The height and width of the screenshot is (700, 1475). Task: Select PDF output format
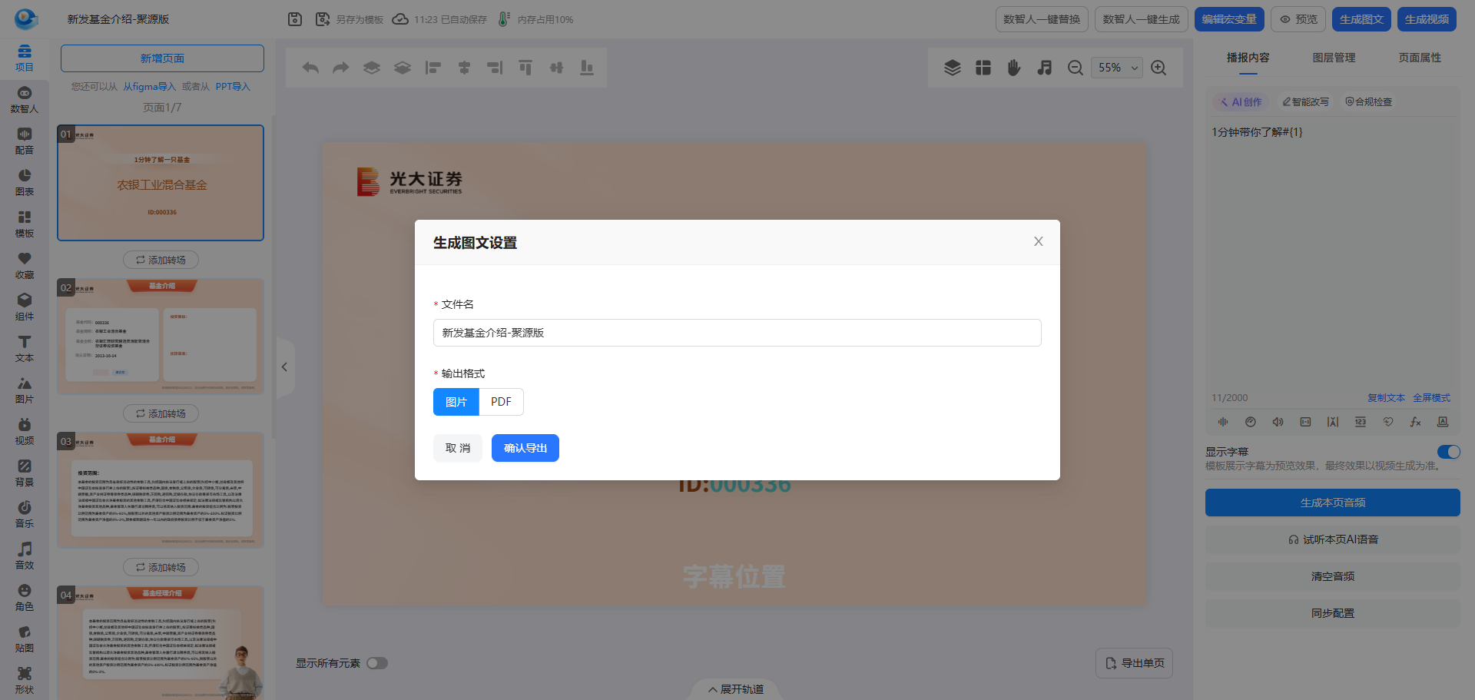point(501,402)
